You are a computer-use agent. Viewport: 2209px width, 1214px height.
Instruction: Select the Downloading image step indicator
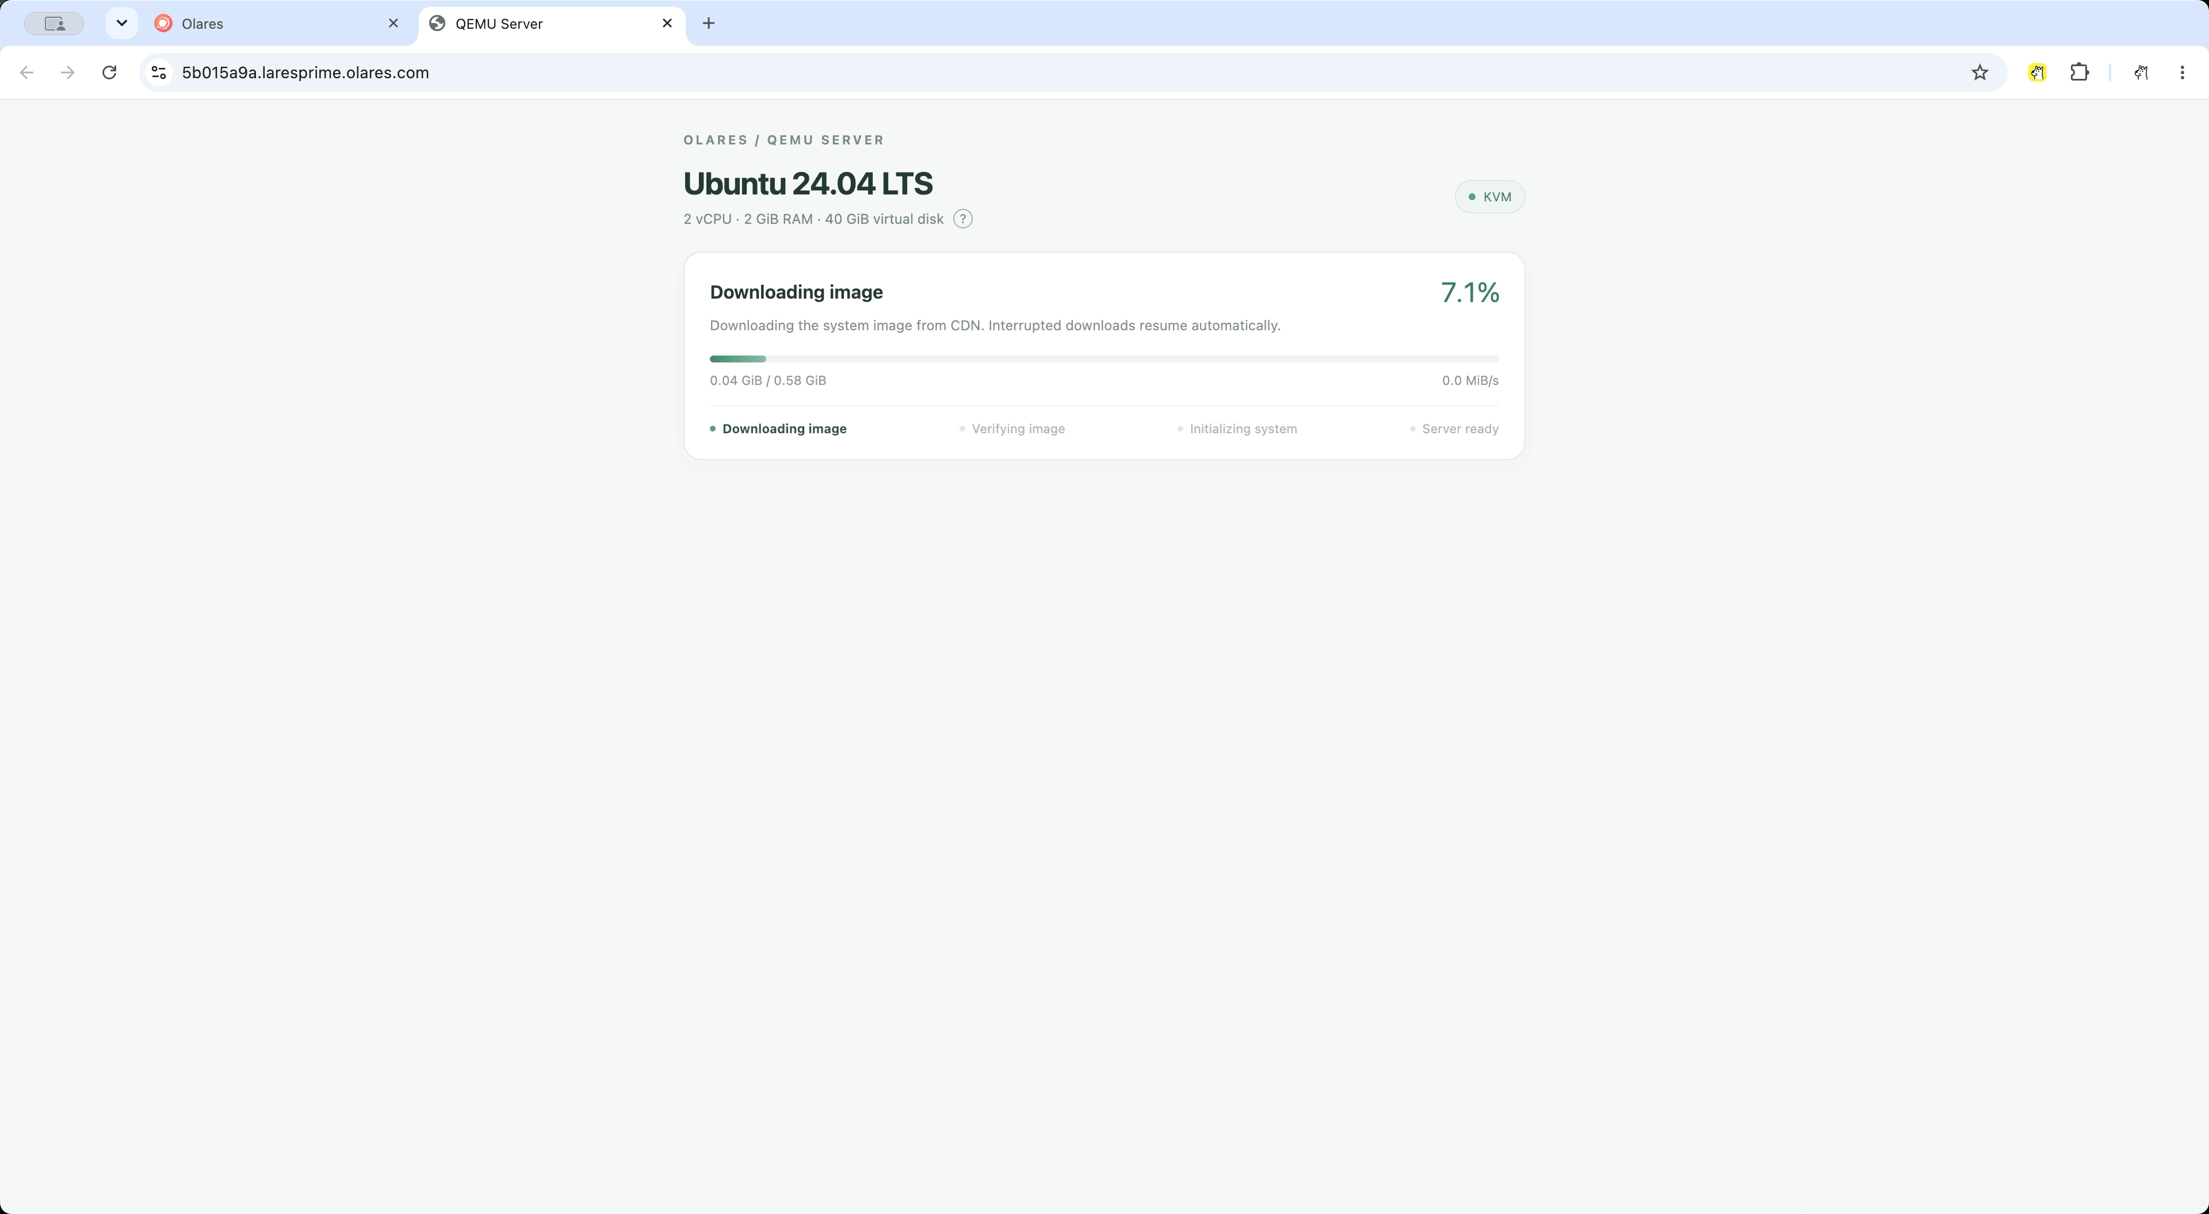[778, 429]
